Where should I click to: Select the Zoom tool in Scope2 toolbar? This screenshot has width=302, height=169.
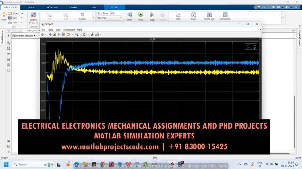77,34
